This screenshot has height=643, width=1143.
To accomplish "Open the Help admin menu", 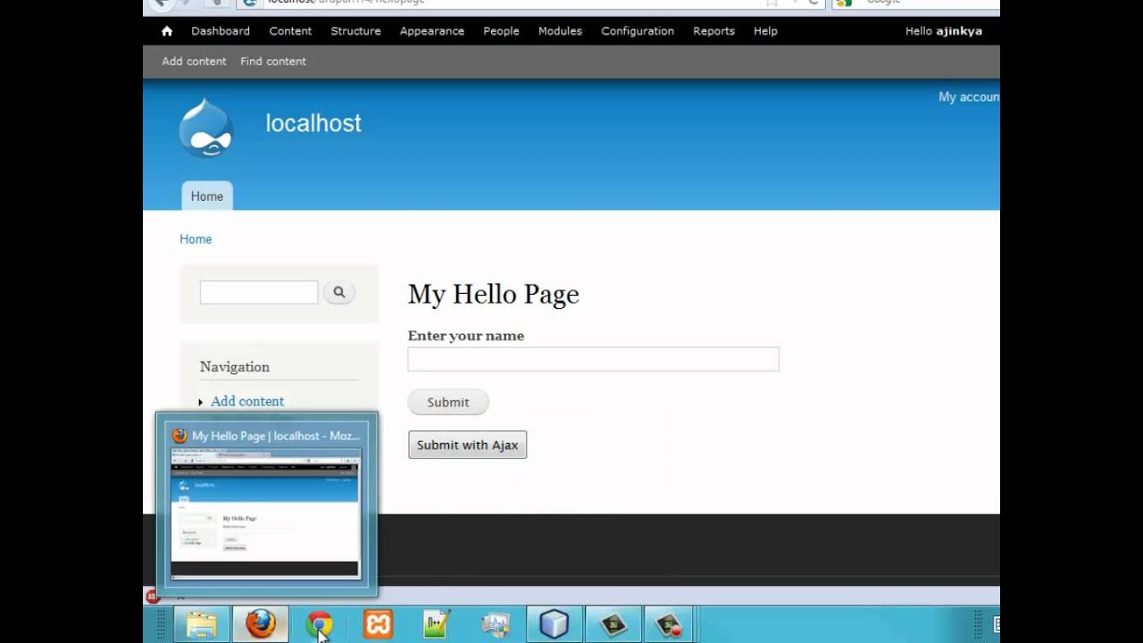I will click(765, 31).
